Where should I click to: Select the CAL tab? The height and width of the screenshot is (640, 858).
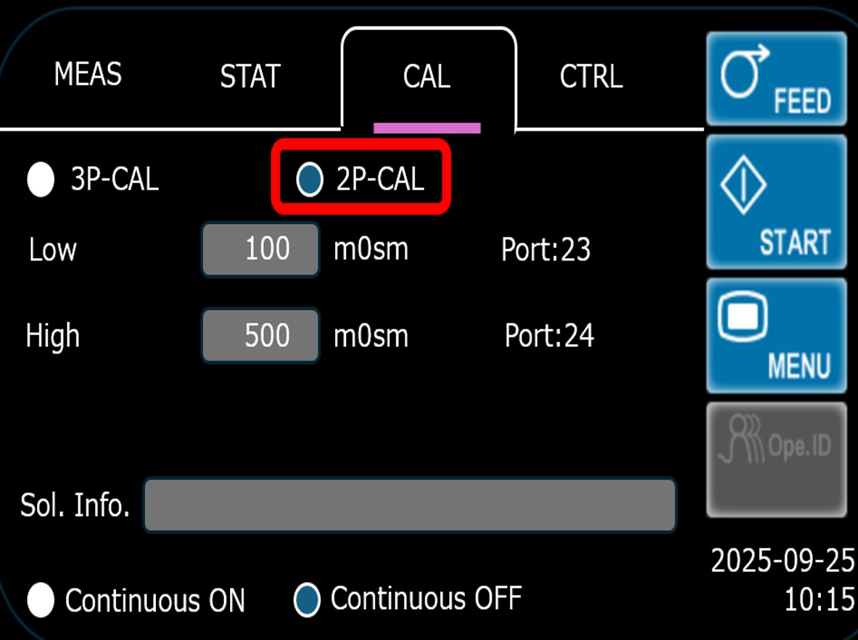pyautogui.click(x=427, y=77)
